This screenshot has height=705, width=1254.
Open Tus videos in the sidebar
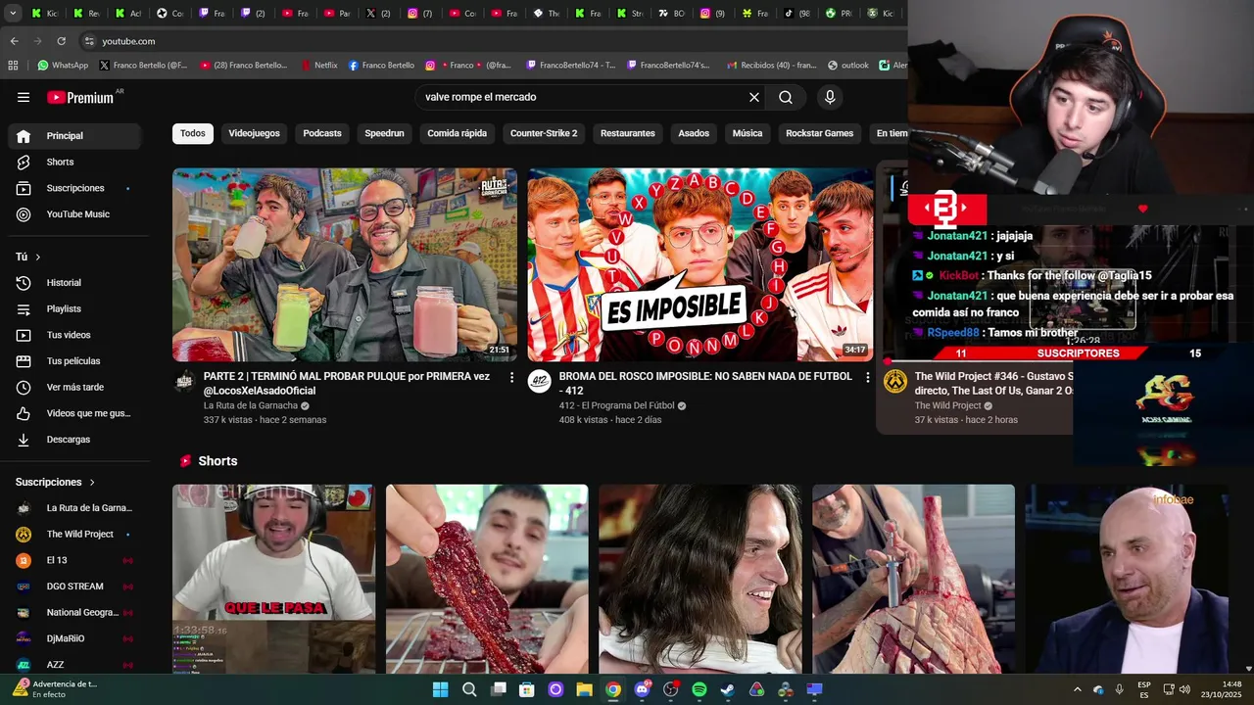click(74, 335)
